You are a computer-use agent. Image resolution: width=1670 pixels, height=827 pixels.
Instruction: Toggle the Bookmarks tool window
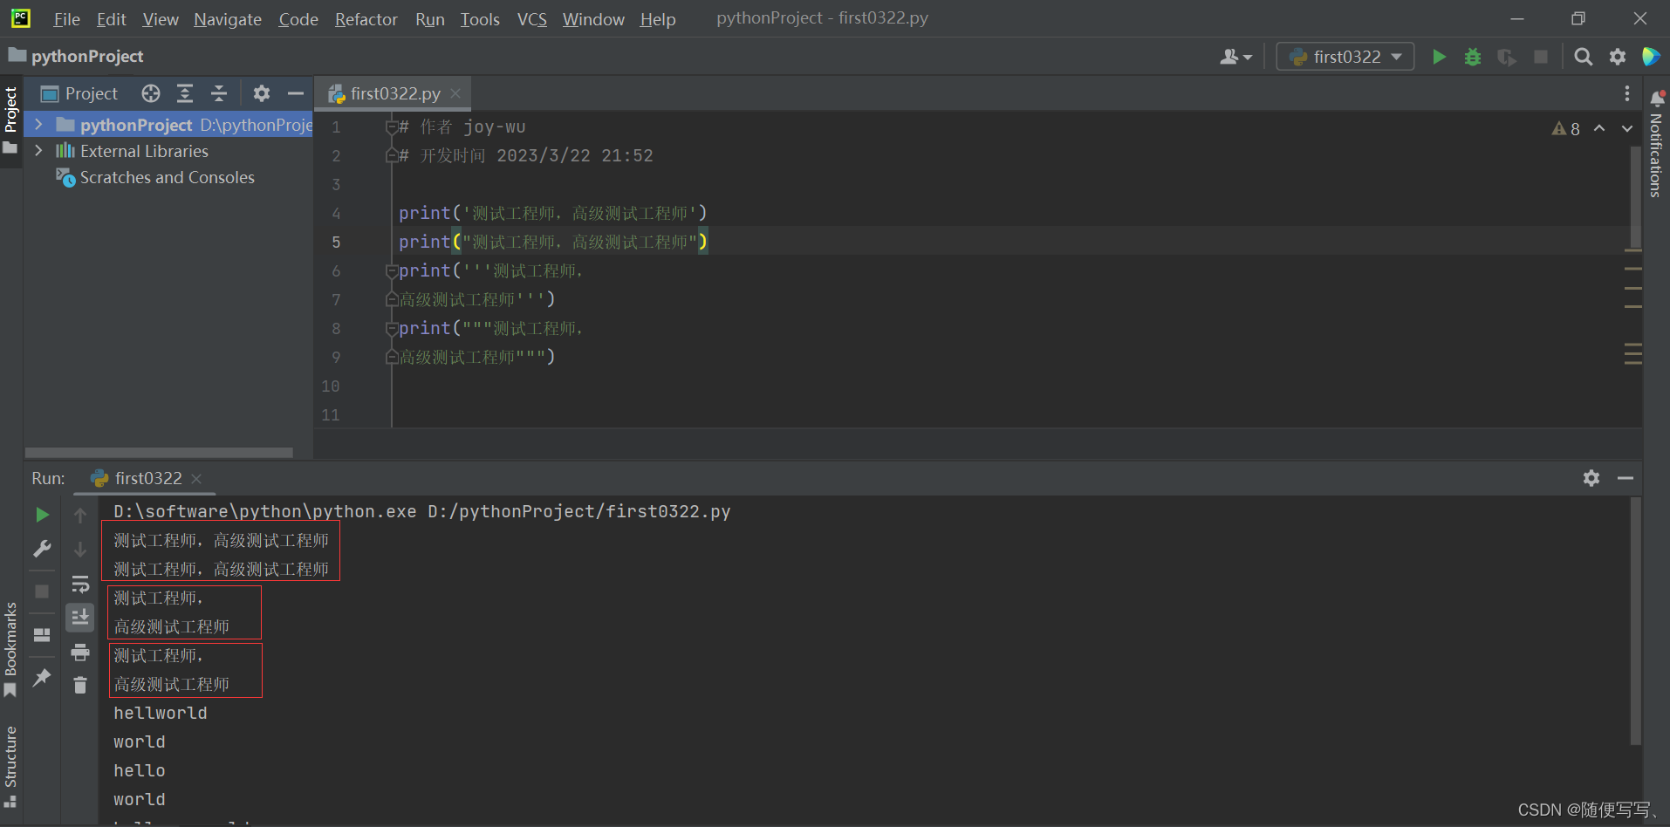[x=10, y=650]
